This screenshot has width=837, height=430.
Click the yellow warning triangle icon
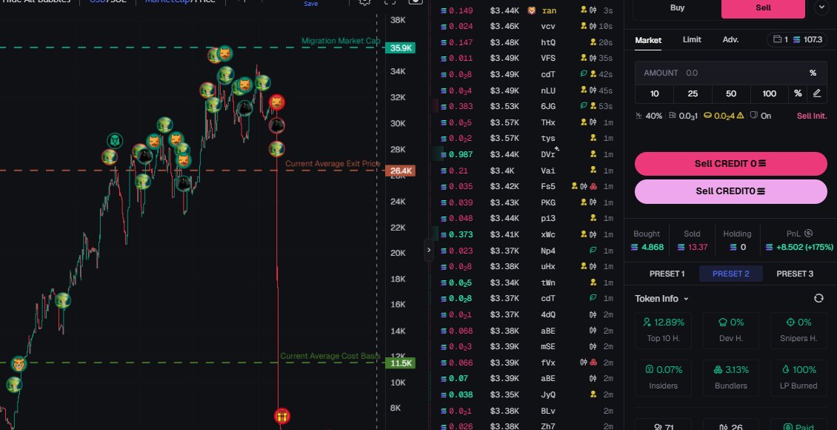click(740, 116)
